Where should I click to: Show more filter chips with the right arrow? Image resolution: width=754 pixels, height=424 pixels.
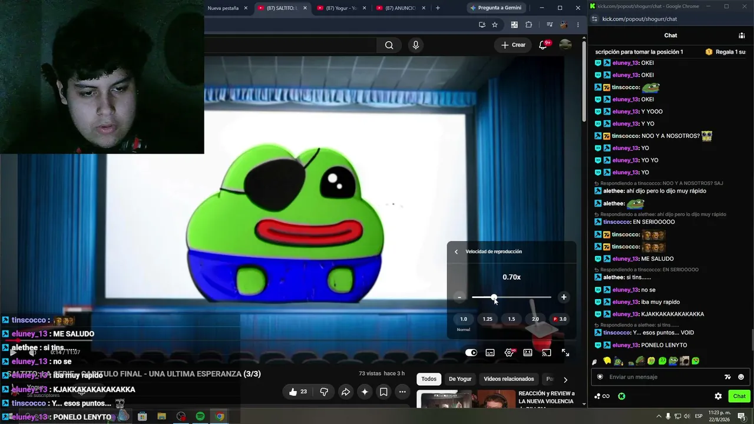pyautogui.click(x=565, y=380)
